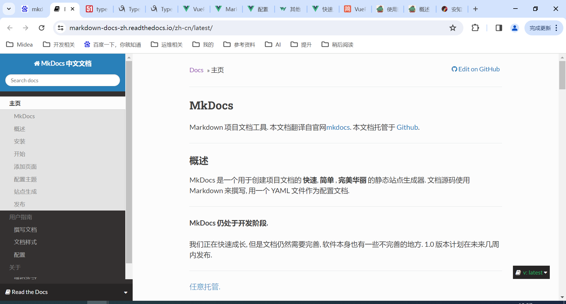Open the 百度一下 bookmark
Screen dimensions: 566x304
[113, 45]
